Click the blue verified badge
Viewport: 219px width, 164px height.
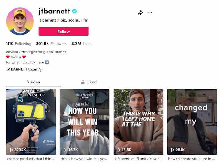(74, 12)
